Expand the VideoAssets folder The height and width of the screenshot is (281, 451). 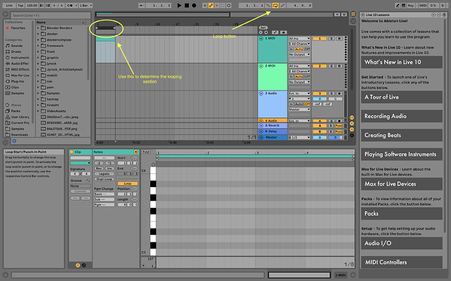click(x=38, y=111)
